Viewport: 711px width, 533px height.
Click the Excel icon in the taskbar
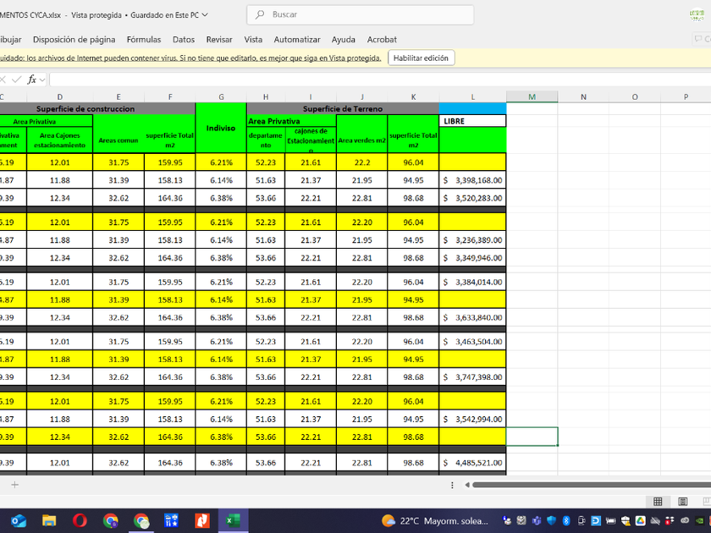(x=231, y=520)
